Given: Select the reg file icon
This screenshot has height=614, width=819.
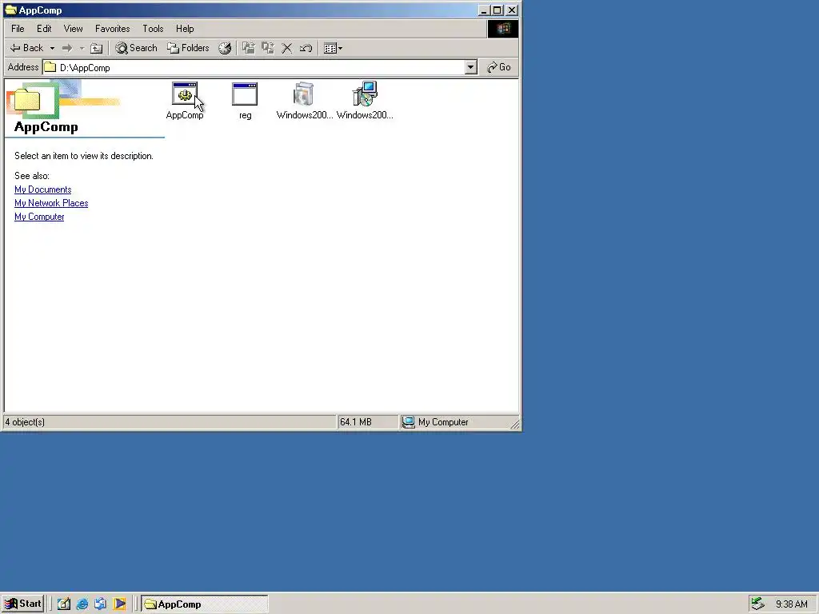Looking at the screenshot, I should [245, 101].
